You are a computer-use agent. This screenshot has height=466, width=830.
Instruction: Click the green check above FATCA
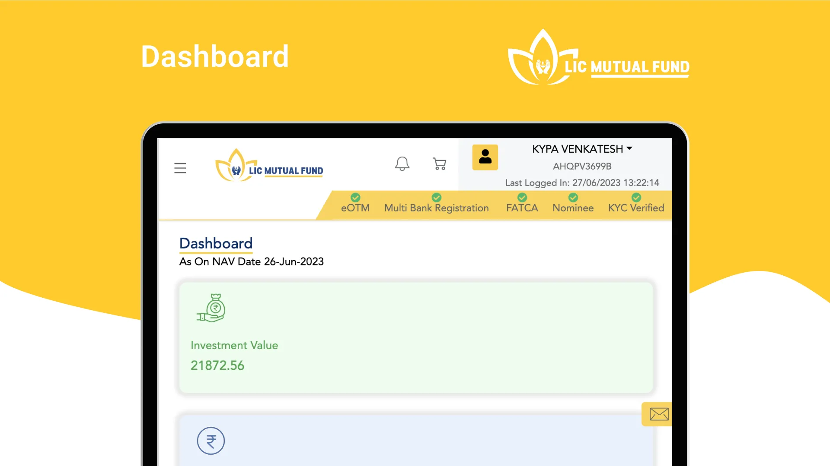click(x=522, y=197)
